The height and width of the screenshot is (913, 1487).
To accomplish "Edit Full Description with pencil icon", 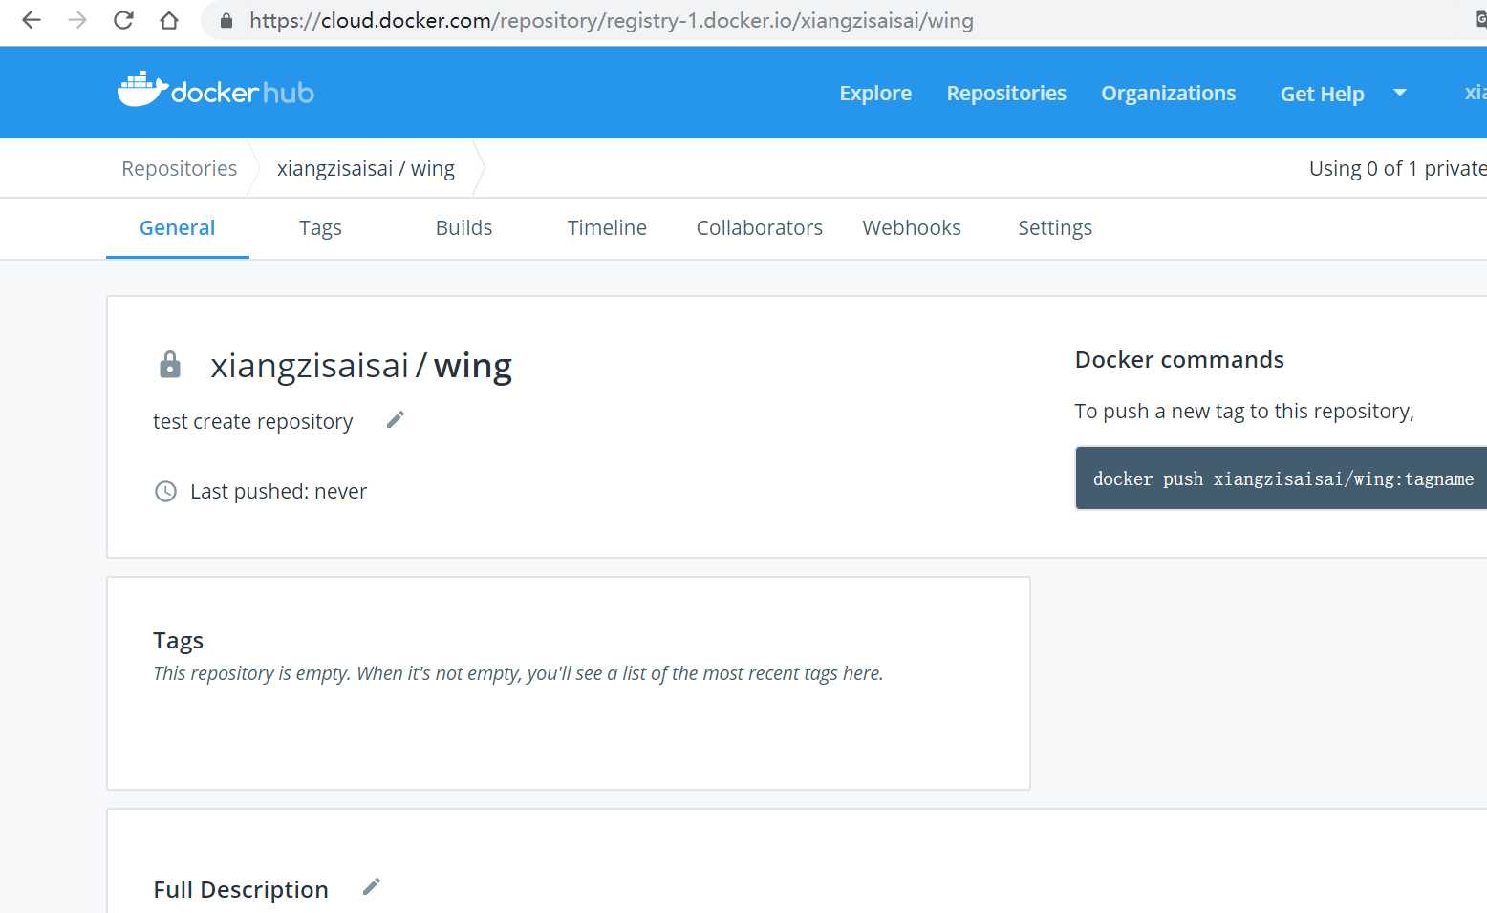I will pyautogui.click(x=372, y=886).
